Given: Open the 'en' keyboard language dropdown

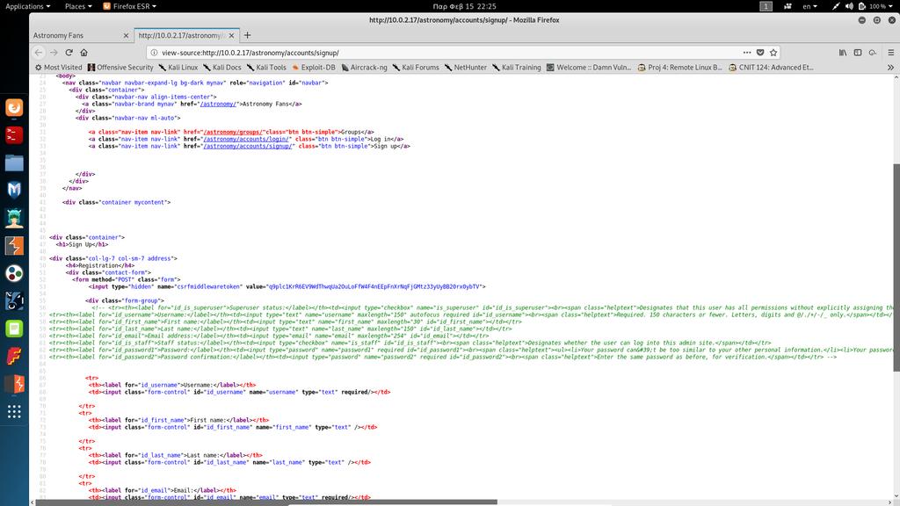Looking at the screenshot, I should (809, 6).
